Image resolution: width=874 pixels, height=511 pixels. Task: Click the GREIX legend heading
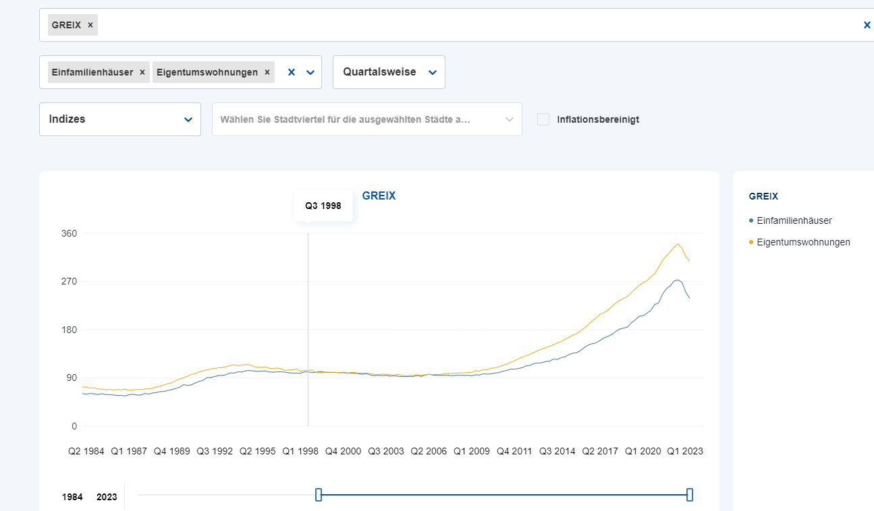click(763, 197)
